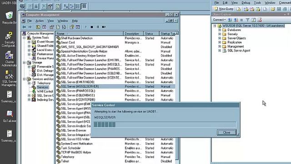
Task: Expand Security node in Object Explorer
Action: [x=220, y=34]
